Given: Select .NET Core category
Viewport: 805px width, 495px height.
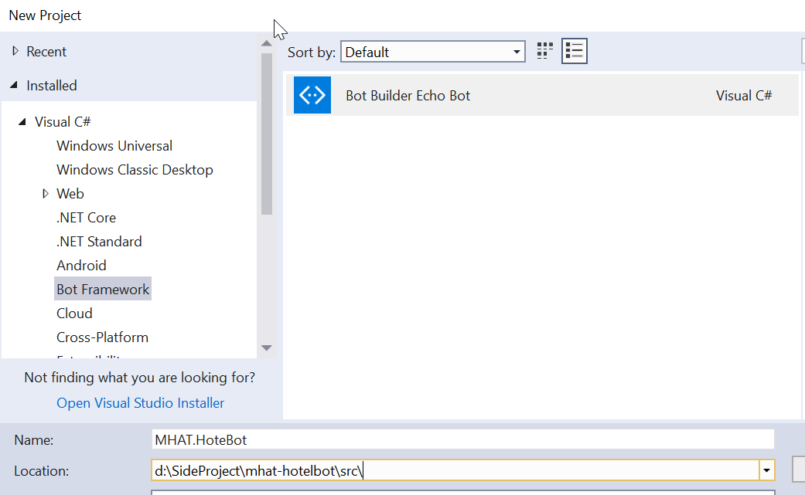Looking at the screenshot, I should [87, 217].
